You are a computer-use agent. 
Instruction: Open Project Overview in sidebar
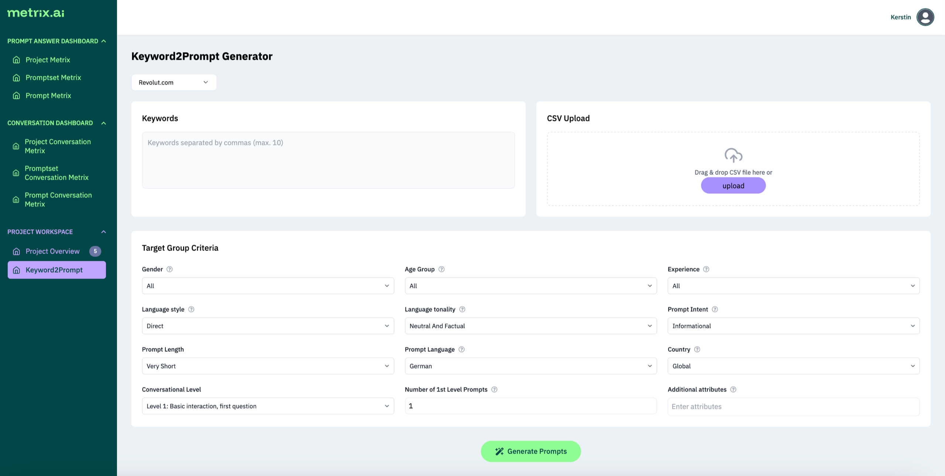[52, 251]
